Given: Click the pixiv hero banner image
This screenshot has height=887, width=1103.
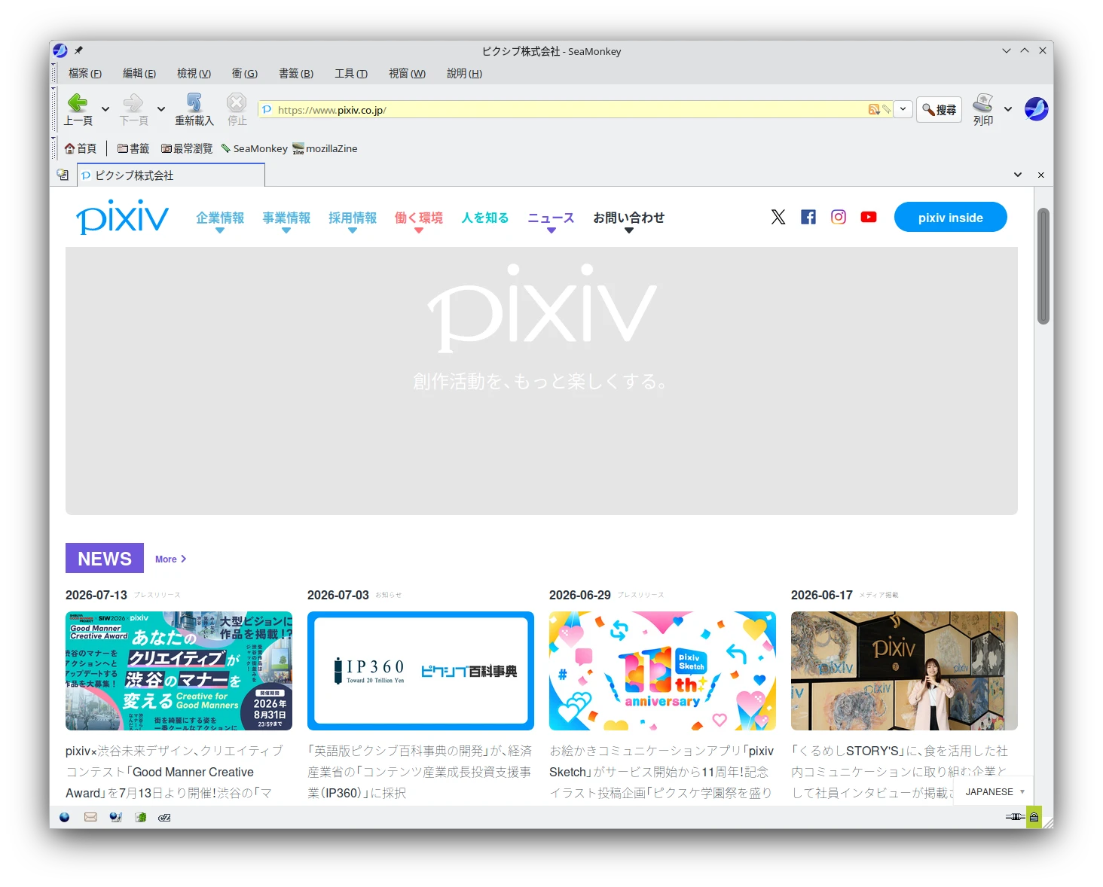Looking at the screenshot, I should coord(542,380).
